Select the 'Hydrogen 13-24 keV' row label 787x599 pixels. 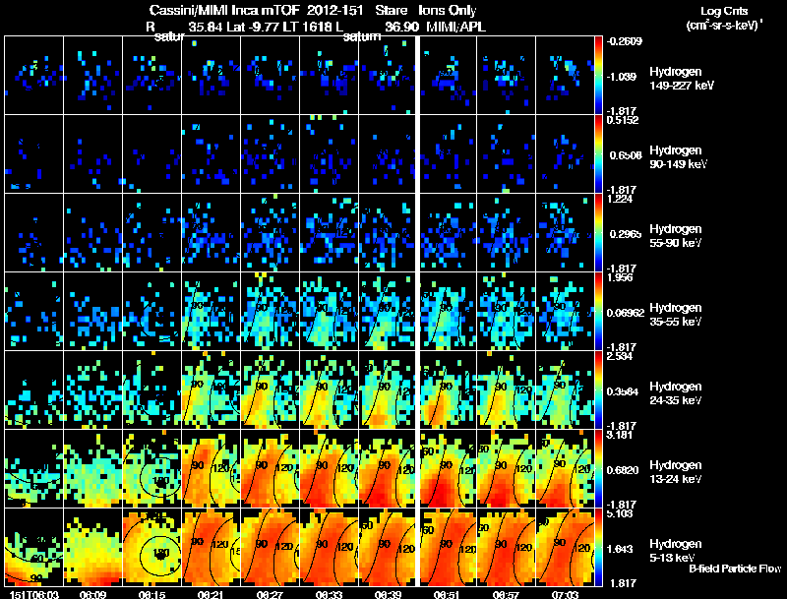coord(676,472)
